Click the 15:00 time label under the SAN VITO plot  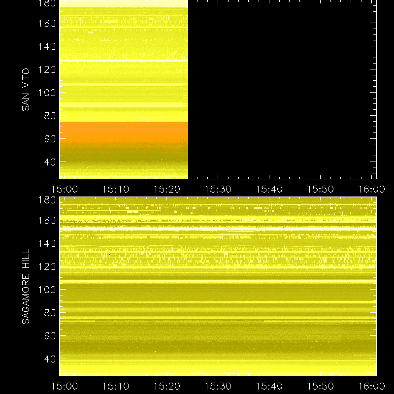coord(65,189)
